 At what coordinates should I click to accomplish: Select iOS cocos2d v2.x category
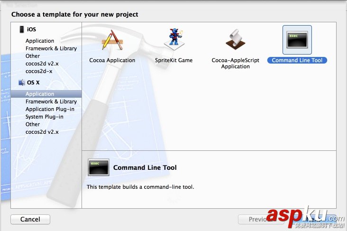tap(42, 64)
